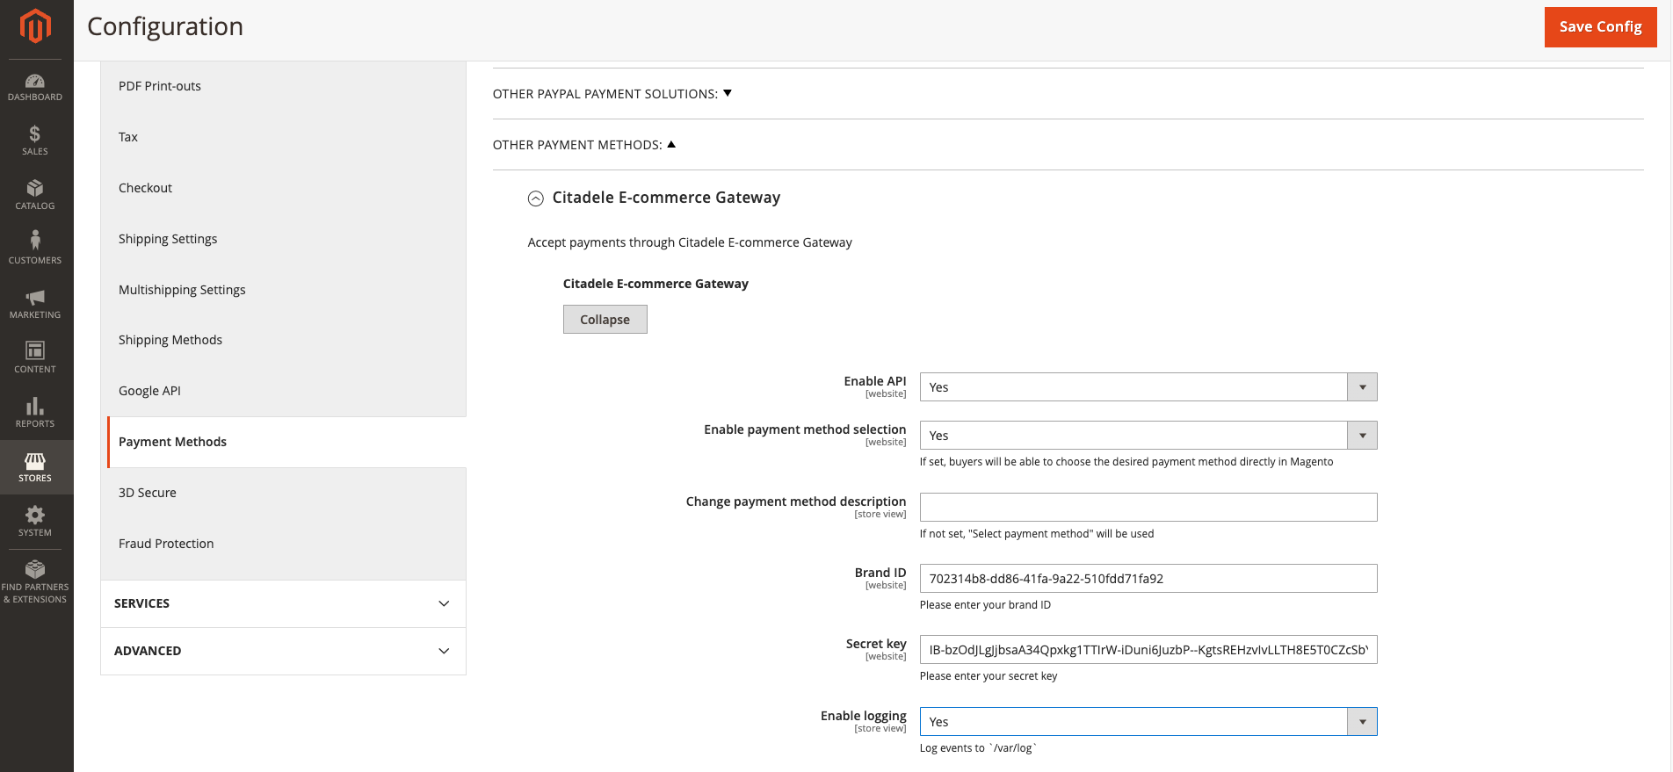Click the Citadele E-commerce Gateway heading
Viewport: 1673px width, 772px height.
coord(666,198)
